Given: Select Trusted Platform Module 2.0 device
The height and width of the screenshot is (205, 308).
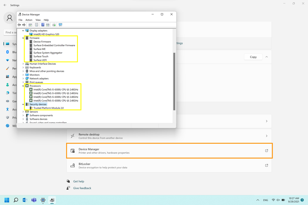Looking at the screenshot, I should pos(48,108).
